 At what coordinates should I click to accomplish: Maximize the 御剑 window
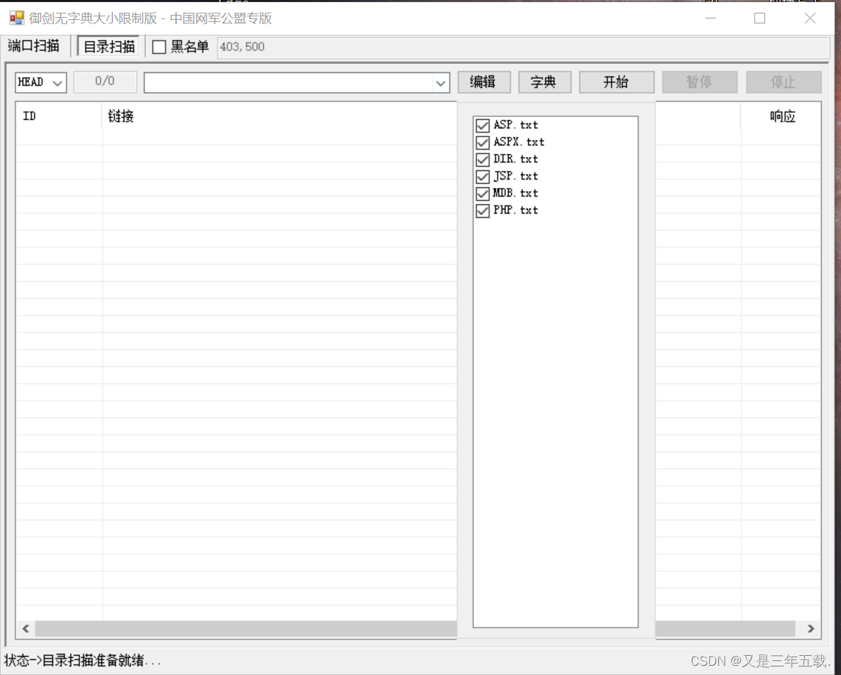click(x=759, y=18)
